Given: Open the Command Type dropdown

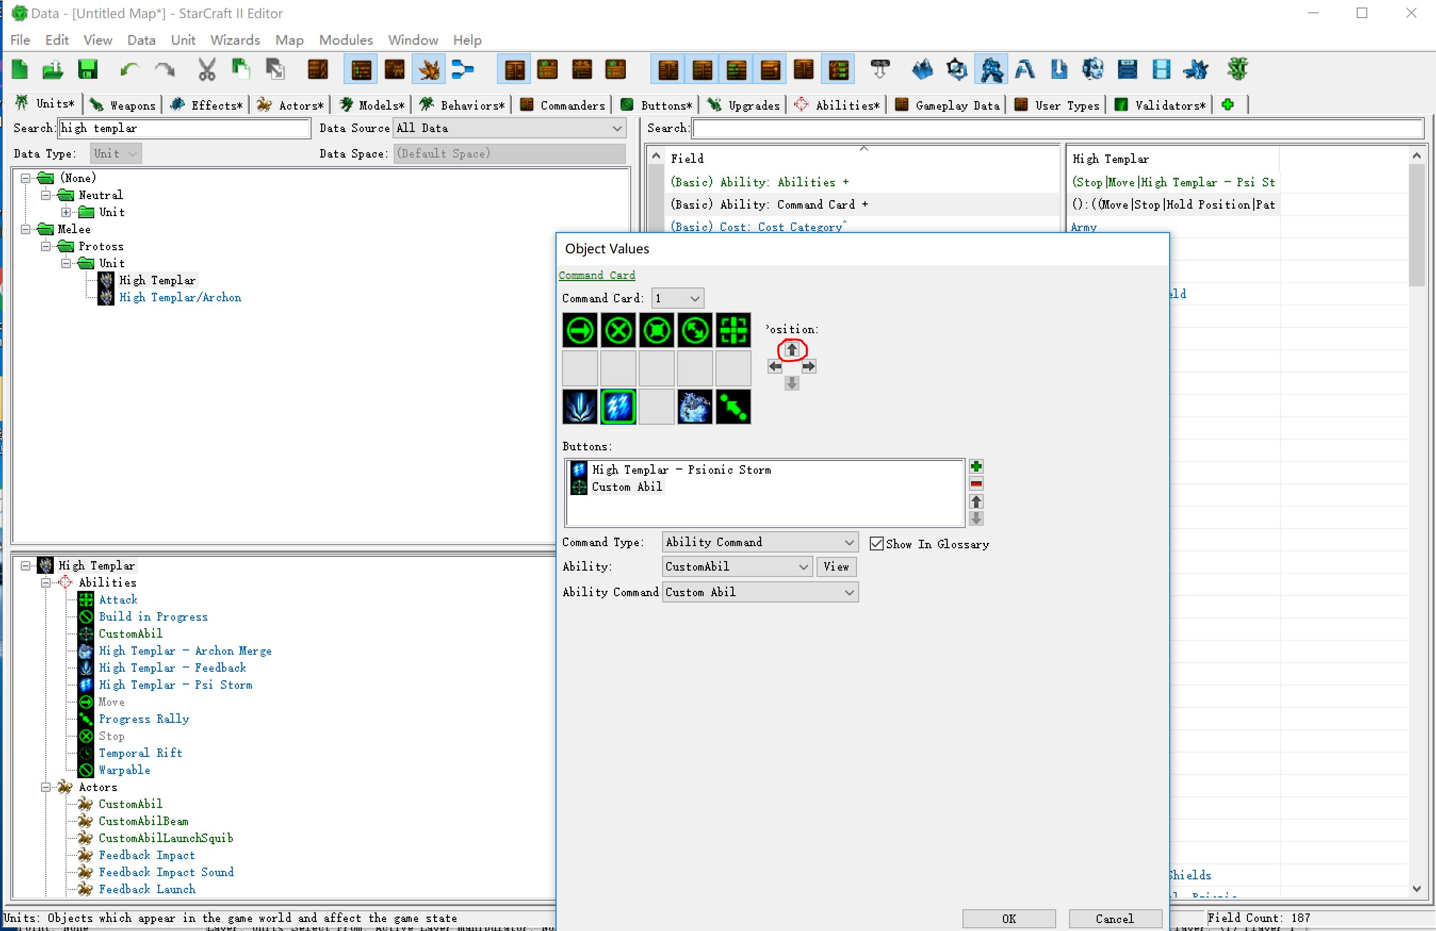Looking at the screenshot, I should coord(760,542).
